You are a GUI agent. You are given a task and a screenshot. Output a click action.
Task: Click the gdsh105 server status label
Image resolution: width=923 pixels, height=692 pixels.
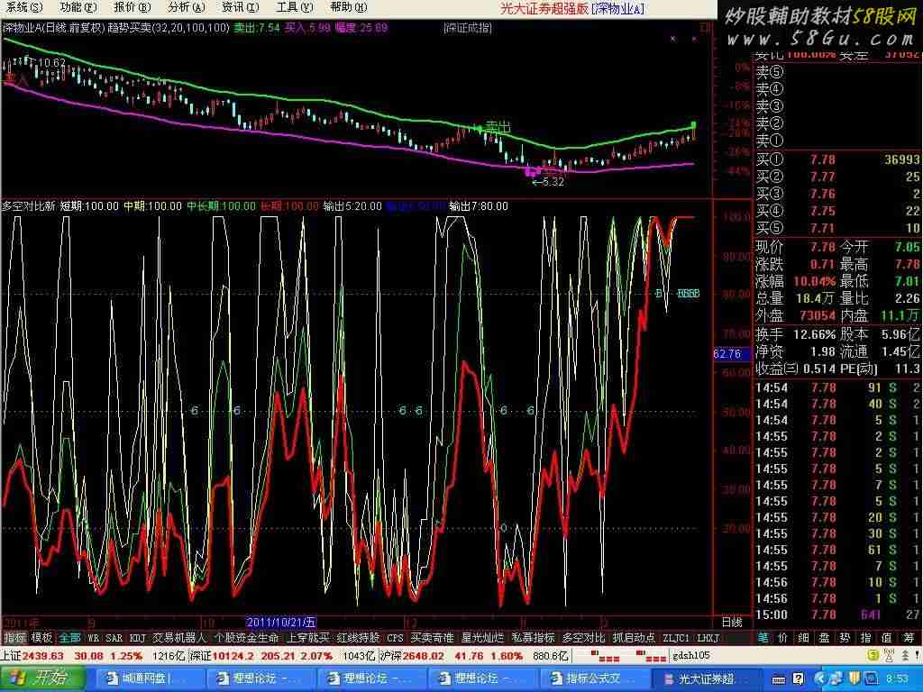[x=691, y=656]
